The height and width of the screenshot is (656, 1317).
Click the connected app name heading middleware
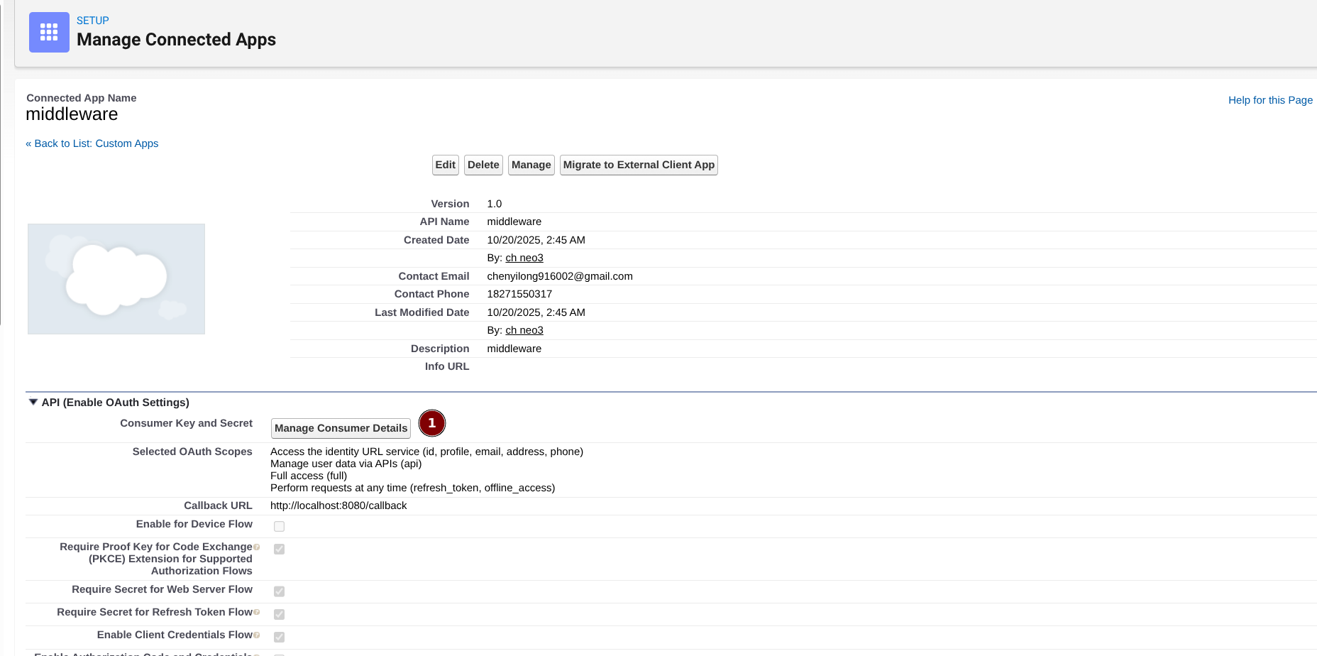[x=72, y=114]
